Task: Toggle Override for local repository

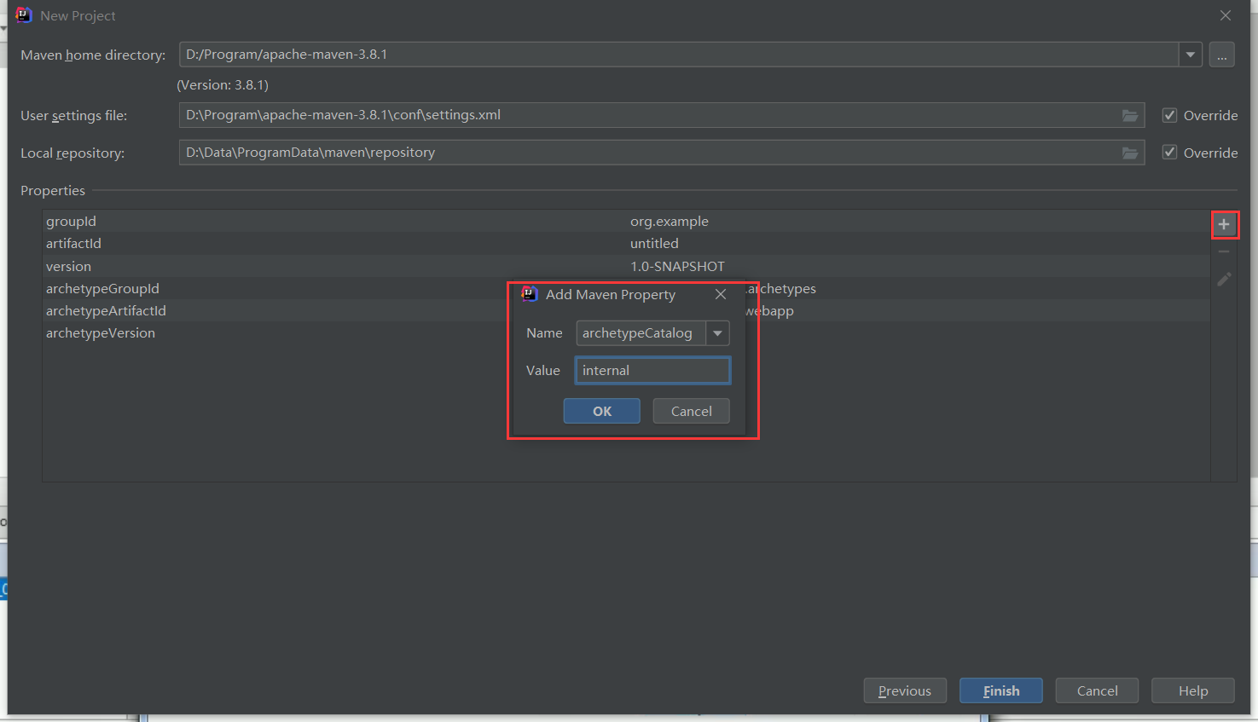Action: pyautogui.click(x=1170, y=153)
